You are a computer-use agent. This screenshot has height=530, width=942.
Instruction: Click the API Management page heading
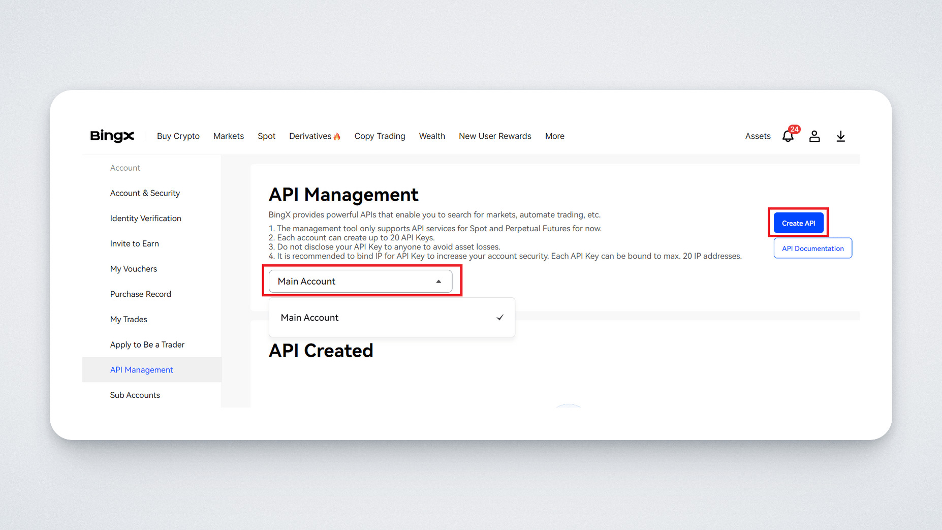click(x=343, y=195)
